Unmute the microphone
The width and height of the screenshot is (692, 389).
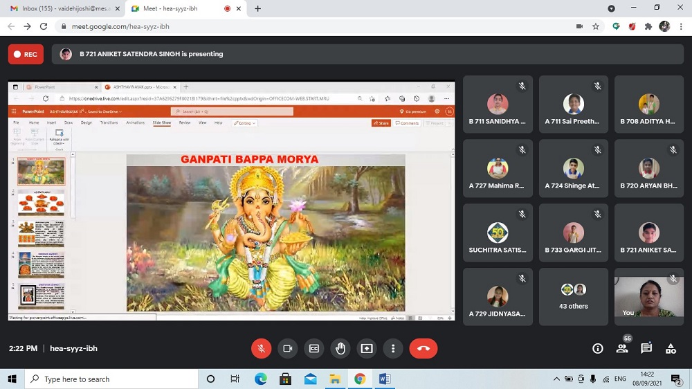(x=261, y=349)
